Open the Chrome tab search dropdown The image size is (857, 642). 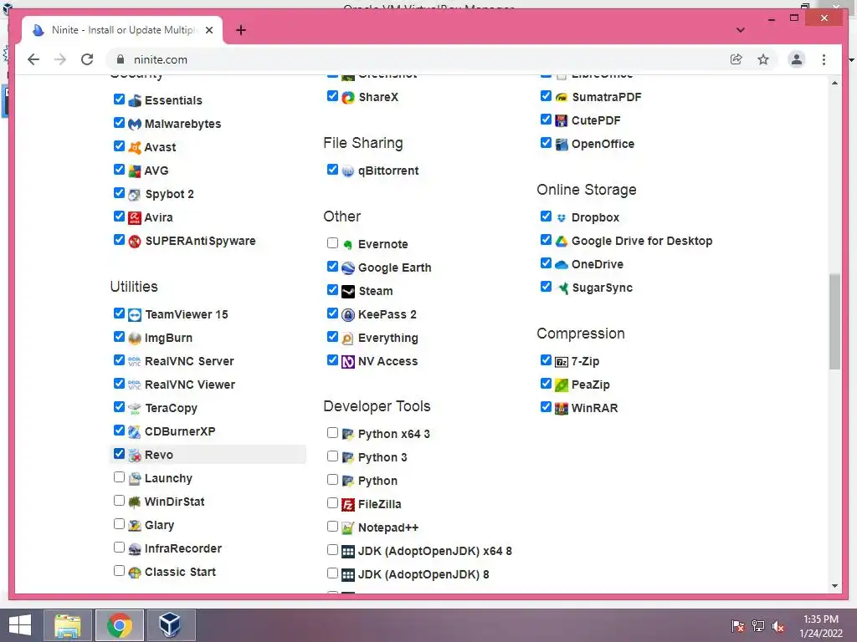pos(740,30)
